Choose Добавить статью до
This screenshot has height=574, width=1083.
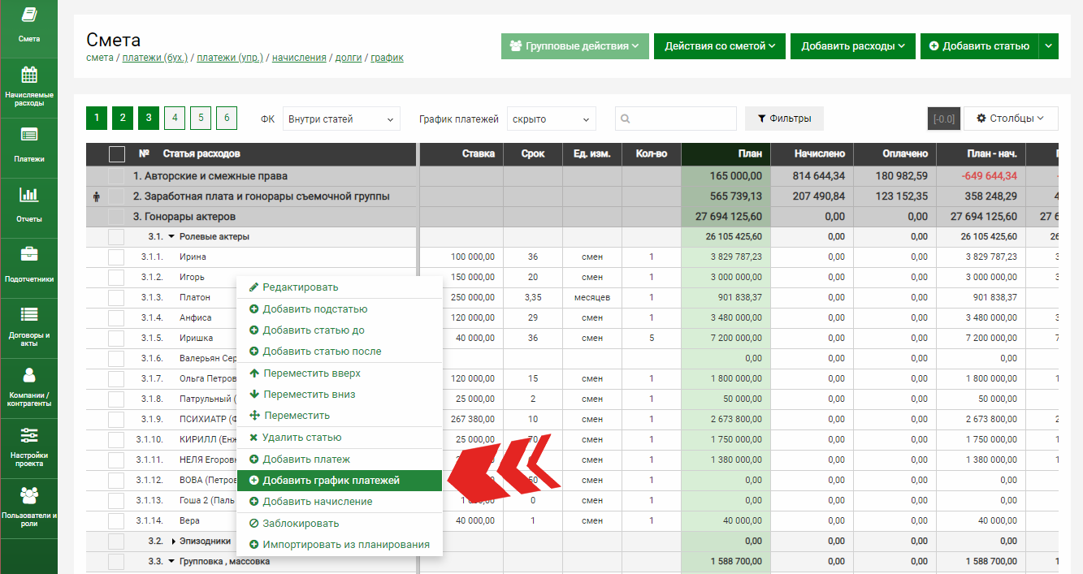340,330
